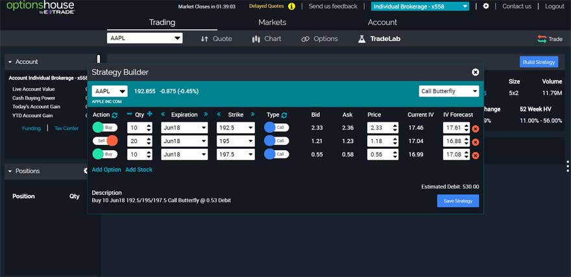Click the three-dot menu at right edge
571x277 pixels.
click(x=568, y=166)
